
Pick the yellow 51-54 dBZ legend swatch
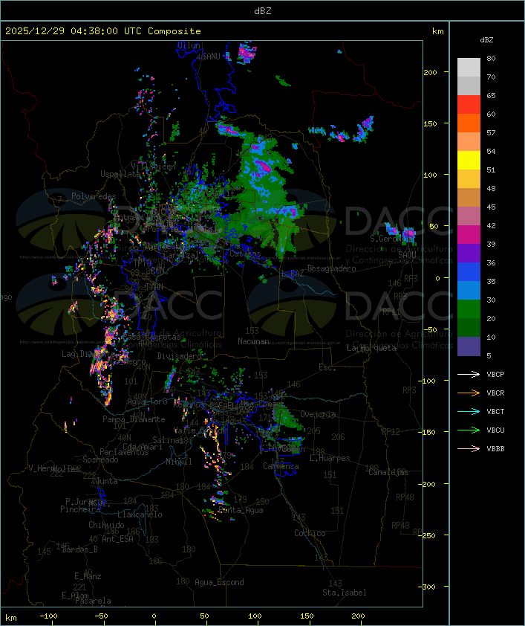coord(469,161)
